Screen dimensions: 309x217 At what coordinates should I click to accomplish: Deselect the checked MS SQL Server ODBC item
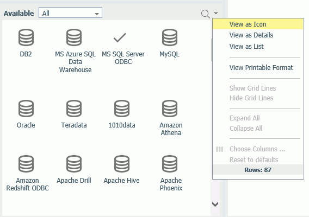click(x=120, y=37)
